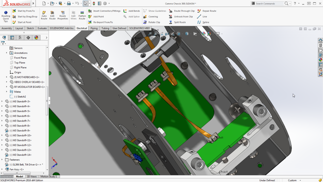Expand the Annotations tree node

pos(7,53)
